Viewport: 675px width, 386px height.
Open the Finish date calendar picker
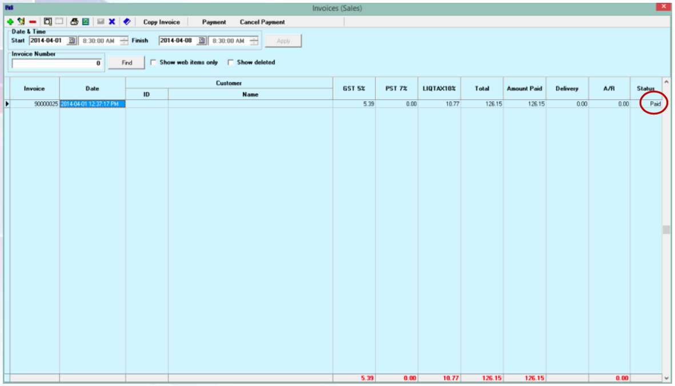point(201,40)
